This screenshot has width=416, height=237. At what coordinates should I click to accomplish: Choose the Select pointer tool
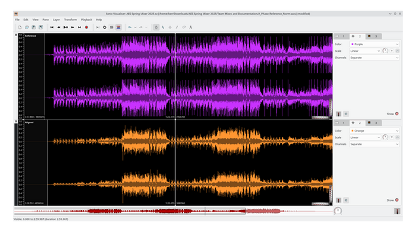tap(163, 27)
